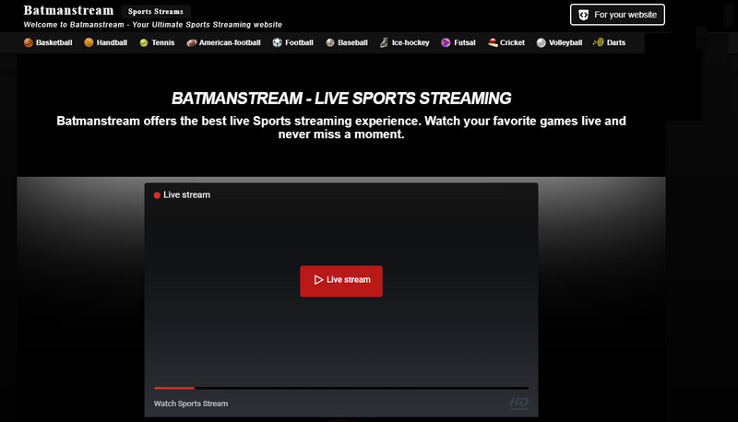Click the tennis ball icon
This screenshot has height=422, width=738.
[144, 42]
